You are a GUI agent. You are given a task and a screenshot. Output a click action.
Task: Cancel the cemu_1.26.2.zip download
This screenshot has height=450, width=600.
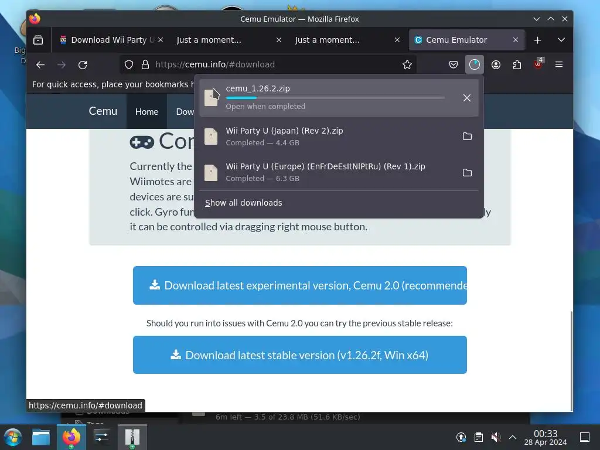click(467, 98)
